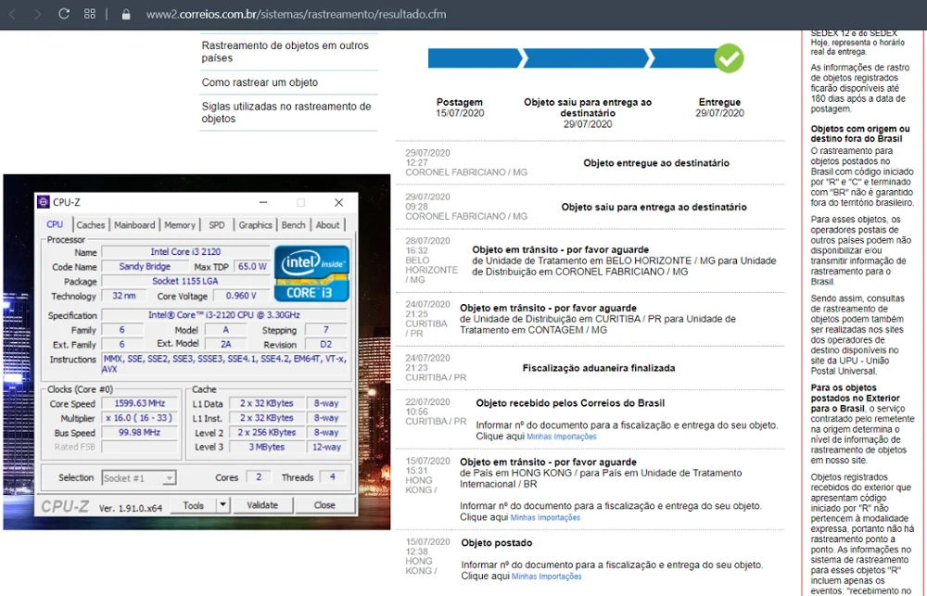Click the Max TDP '65.0 W' value

[252, 267]
